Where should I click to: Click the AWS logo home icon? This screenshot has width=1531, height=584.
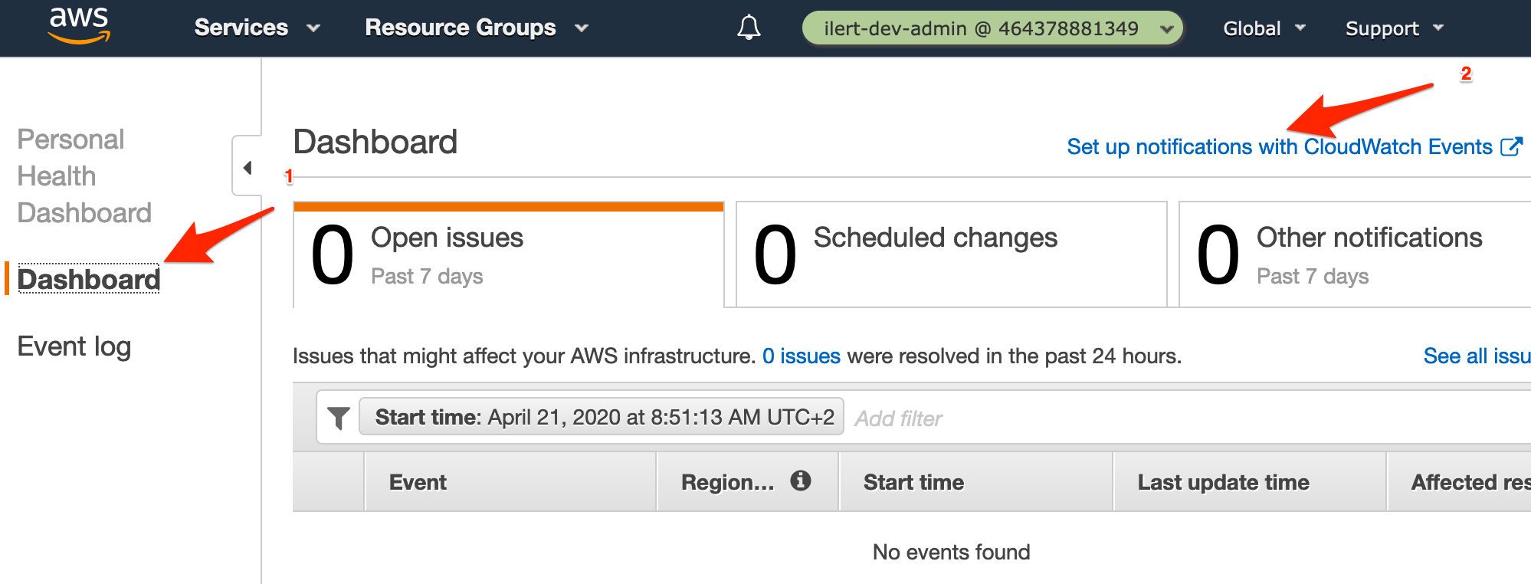click(79, 25)
